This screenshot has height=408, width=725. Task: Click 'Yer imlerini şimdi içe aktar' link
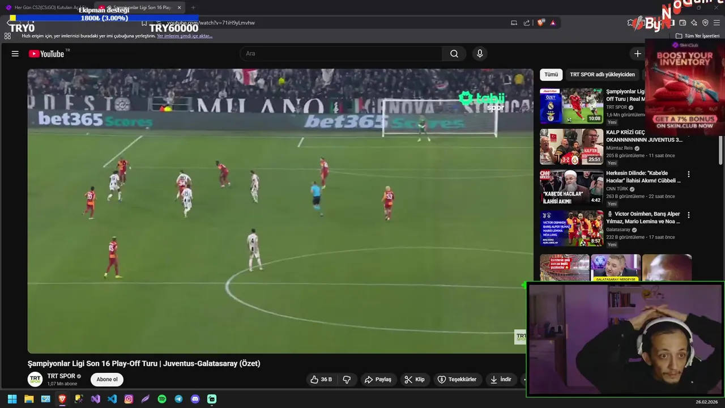(x=185, y=36)
